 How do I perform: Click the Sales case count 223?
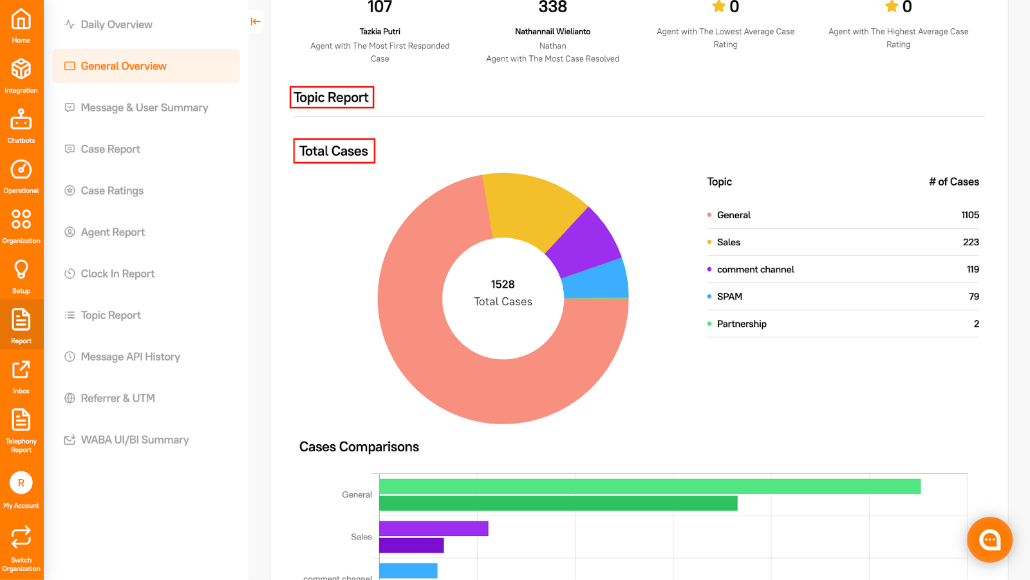point(971,242)
